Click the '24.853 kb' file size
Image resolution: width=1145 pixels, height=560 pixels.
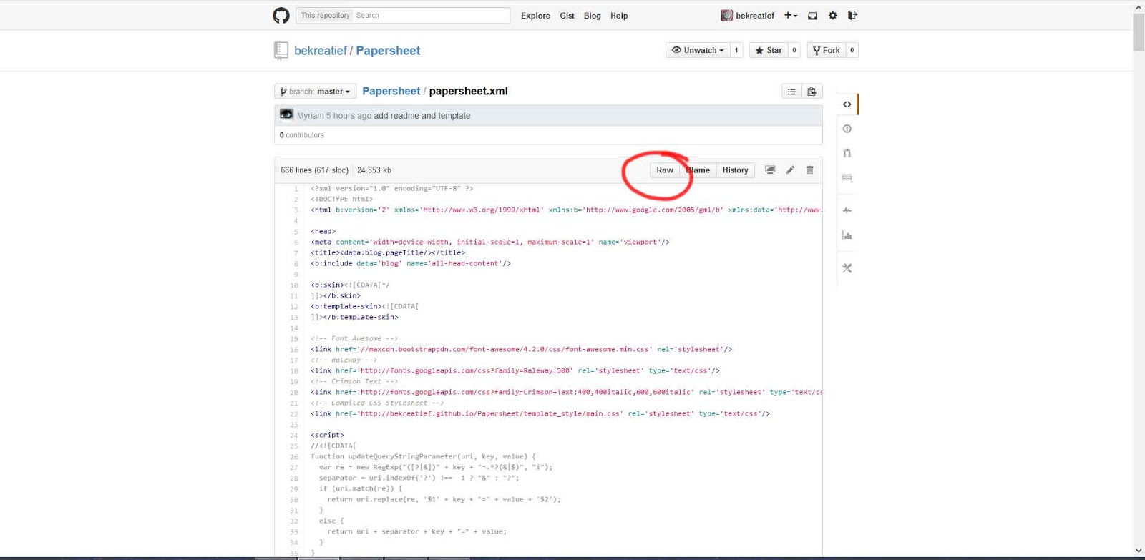(x=374, y=170)
